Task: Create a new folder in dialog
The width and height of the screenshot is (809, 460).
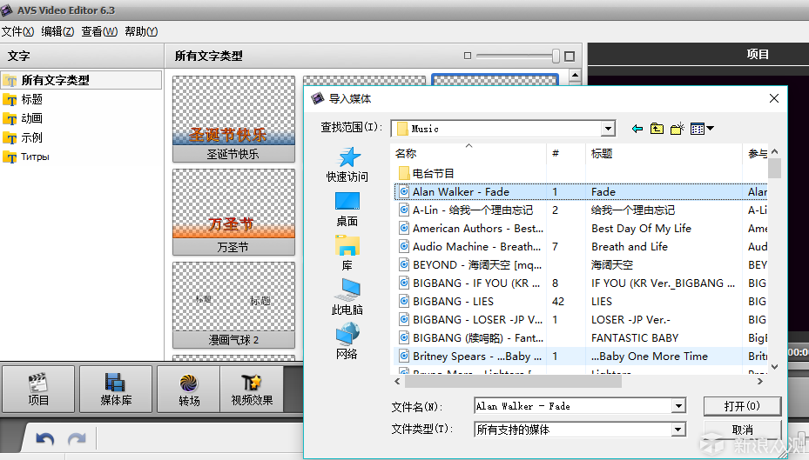Action: (x=678, y=129)
